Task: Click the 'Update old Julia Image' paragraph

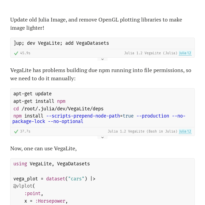Action: 96,24
